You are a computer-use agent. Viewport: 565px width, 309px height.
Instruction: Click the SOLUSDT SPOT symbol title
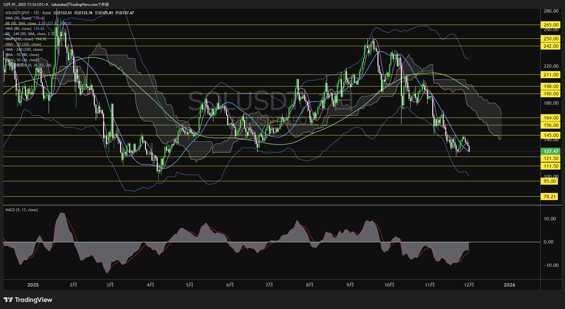tap(18, 13)
